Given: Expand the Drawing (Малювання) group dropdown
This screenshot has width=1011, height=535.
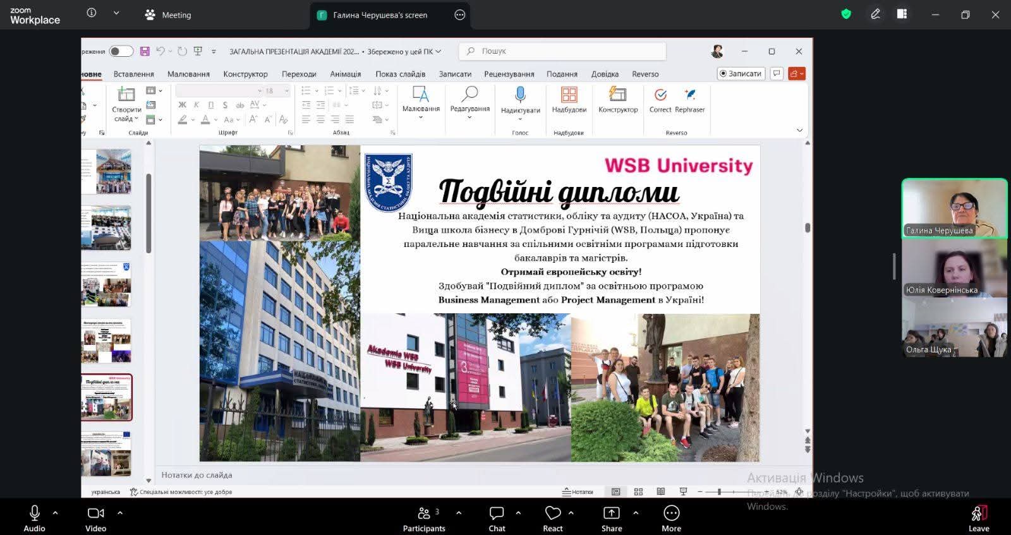Looking at the screenshot, I should click(x=421, y=117).
